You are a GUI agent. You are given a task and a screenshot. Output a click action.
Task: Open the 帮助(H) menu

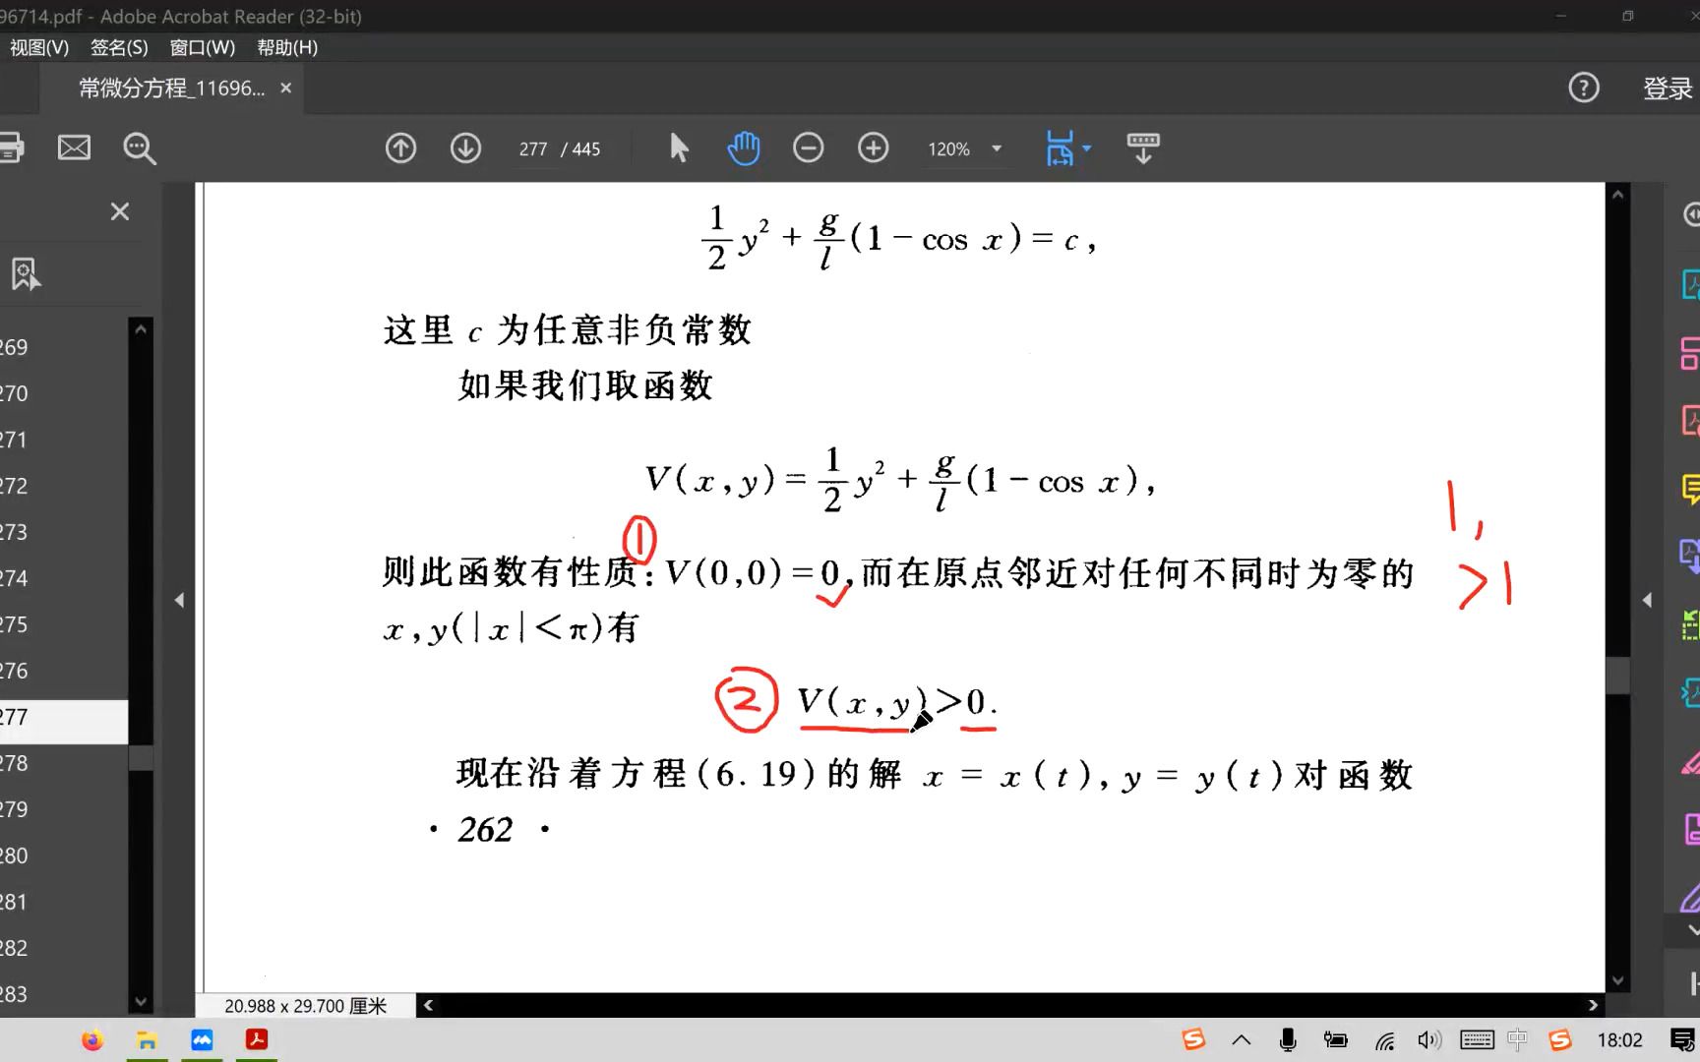tap(287, 47)
